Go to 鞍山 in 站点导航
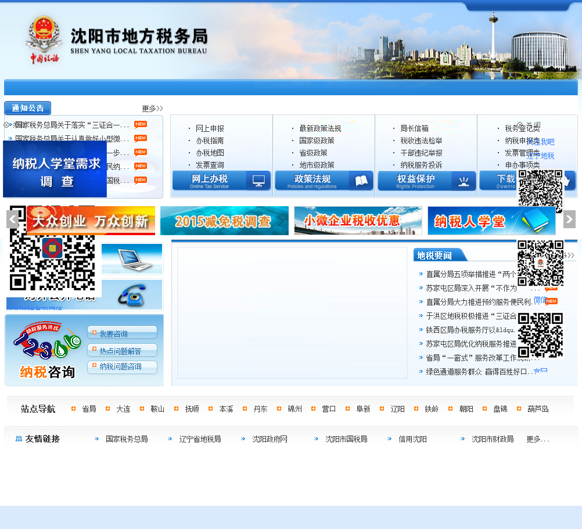582x529 pixels. (x=157, y=409)
